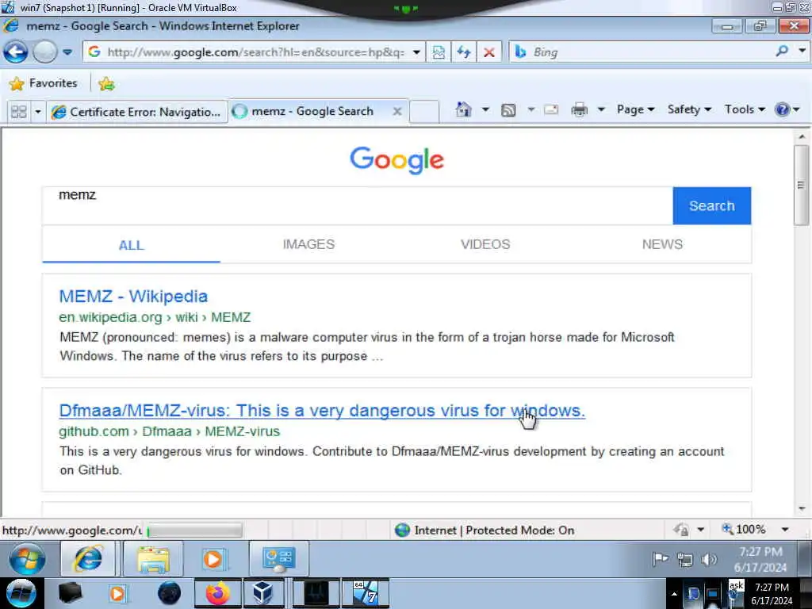Expand the Feeds dropdown arrow
This screenshot has height=609, width=812.
[x=530, y=109]
